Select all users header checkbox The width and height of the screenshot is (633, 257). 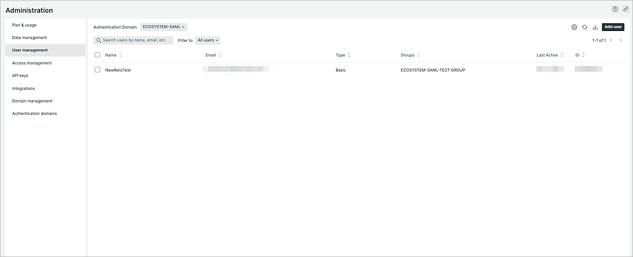[98, 55]
